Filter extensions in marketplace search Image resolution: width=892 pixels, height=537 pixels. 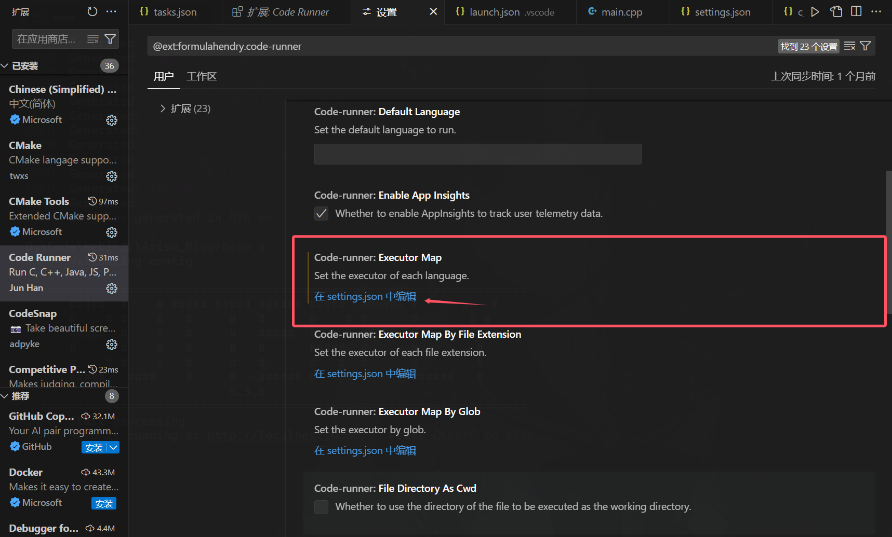coord(110,39)
